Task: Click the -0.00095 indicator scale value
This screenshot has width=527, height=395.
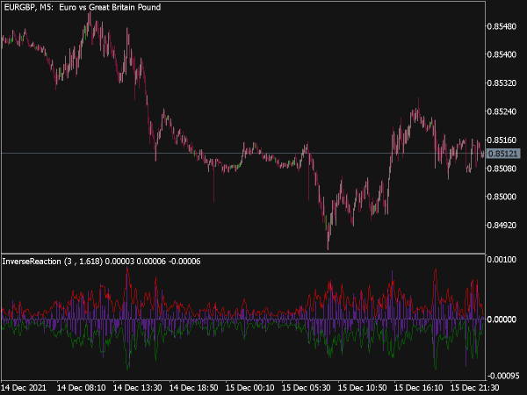Action: [x=502, y=376]
